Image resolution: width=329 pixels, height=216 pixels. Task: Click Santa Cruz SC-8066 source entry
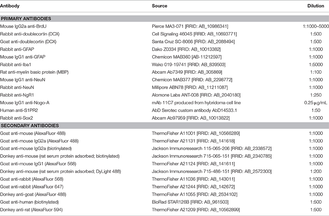[193, 42]
